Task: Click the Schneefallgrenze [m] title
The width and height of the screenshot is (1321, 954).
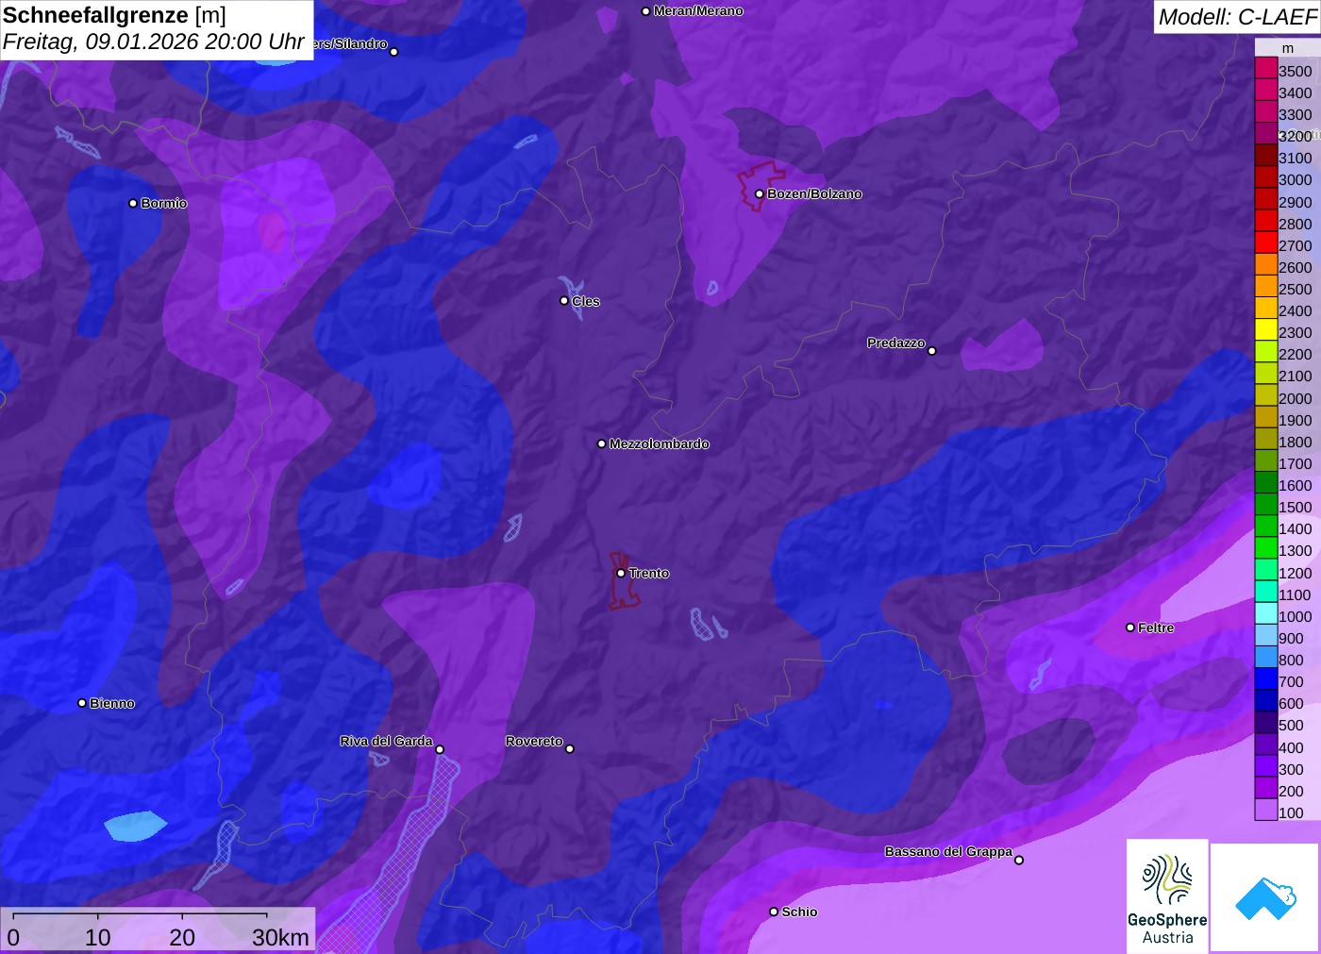Action: click(114, 16)
